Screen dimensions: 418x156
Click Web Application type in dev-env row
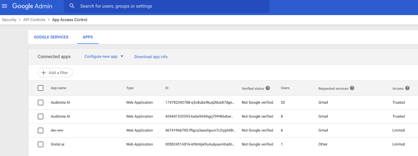tap(140, 131)
